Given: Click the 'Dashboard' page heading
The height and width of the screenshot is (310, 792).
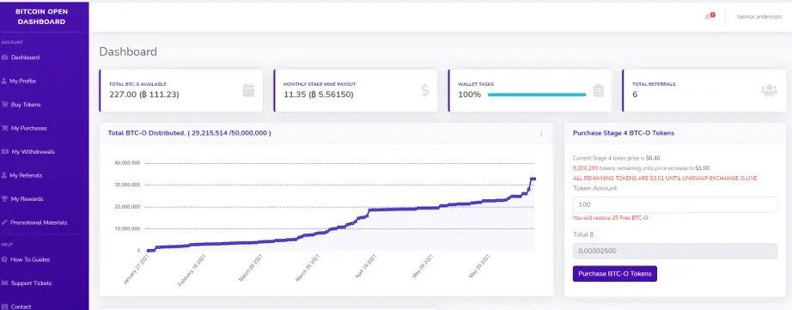Looking at the screenshot, I should [x=128, y=52].
